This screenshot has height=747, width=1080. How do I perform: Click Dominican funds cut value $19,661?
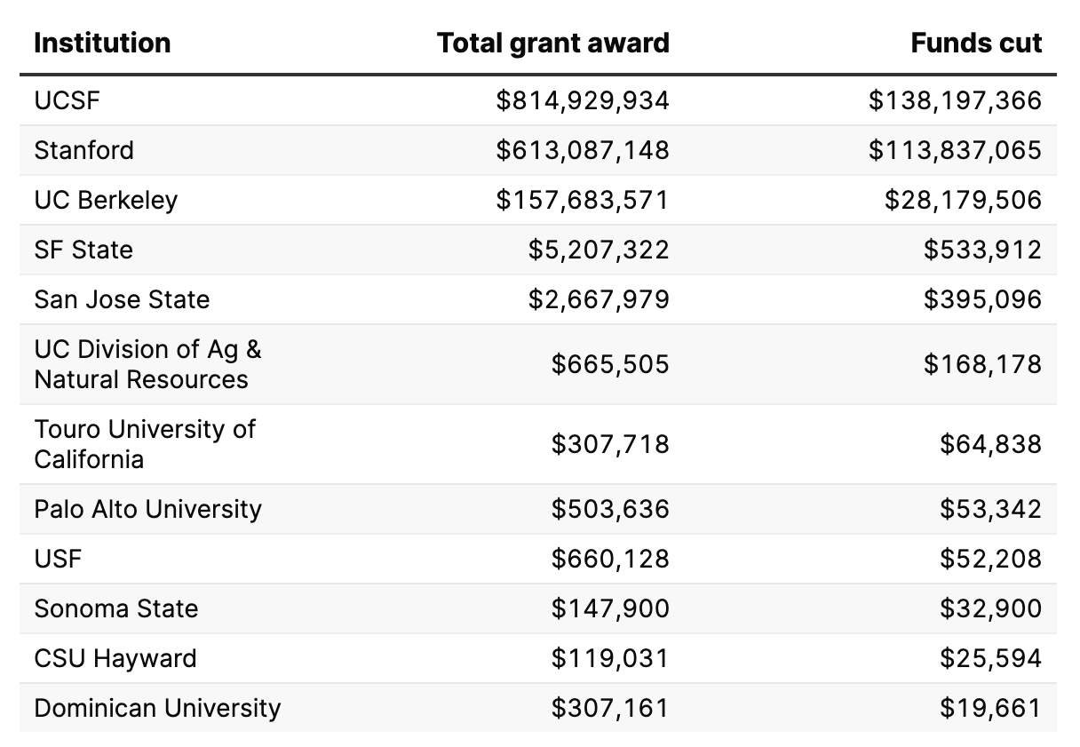click(990, 708)
